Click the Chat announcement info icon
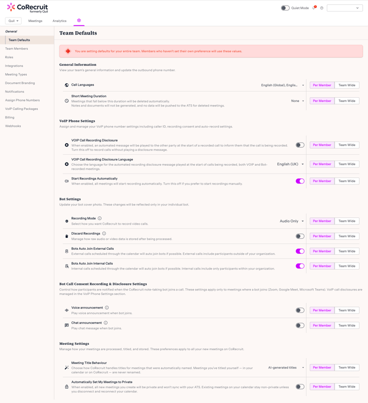This screenshot has height=403, width=368. 105,323
